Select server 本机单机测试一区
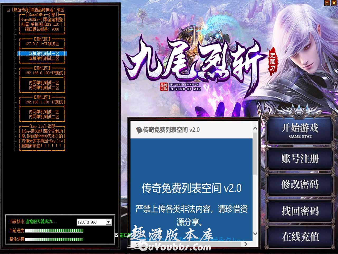Image resolution: width=338 pixels, height=254 pixels. [x=42, y=53]
